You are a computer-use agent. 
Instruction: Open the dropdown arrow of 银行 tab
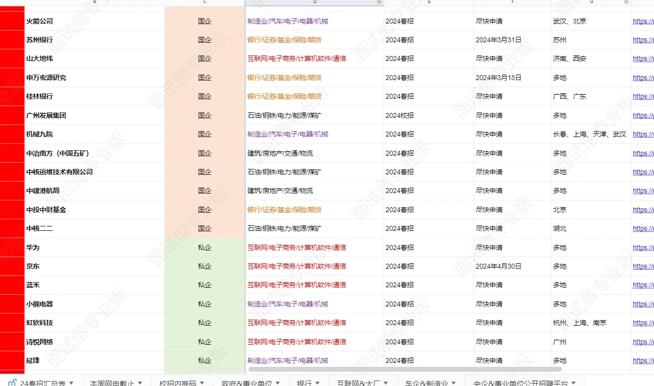tap(317, 383)
